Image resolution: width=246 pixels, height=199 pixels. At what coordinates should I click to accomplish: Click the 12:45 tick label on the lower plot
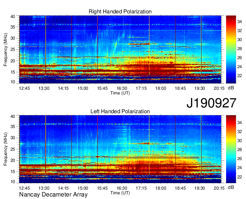24,188
